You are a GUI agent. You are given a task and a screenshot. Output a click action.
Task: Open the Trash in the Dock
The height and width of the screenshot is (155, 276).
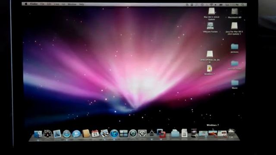coord(232,133)
